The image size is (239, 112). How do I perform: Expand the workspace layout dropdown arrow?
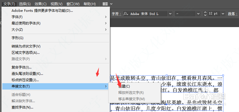[111, 4]
